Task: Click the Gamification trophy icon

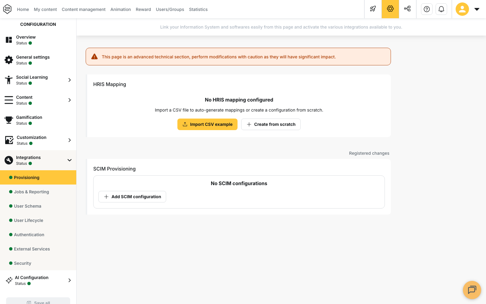Action: coord(9,120)
